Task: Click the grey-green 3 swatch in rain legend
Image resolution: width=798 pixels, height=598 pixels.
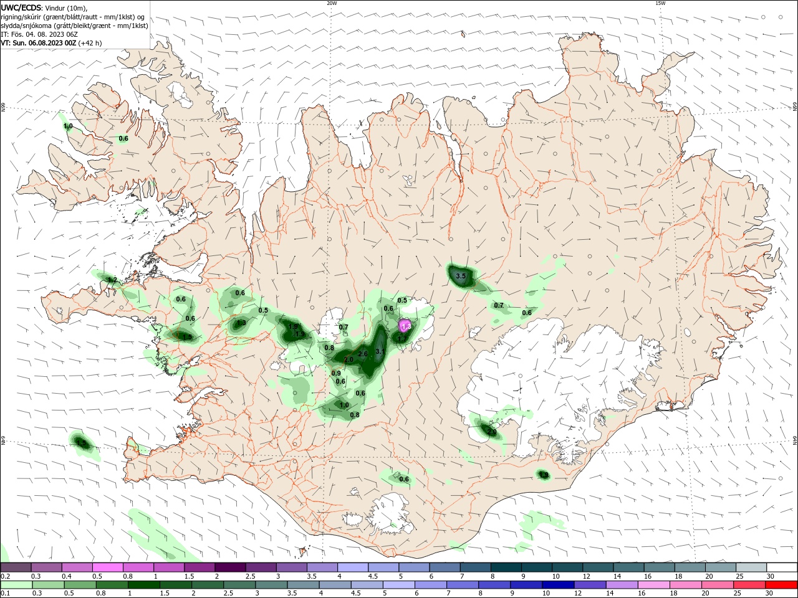Action: coord(271,585)
